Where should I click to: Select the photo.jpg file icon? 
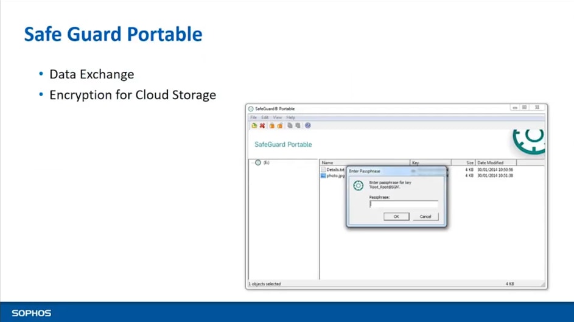[x=324, y=175]
